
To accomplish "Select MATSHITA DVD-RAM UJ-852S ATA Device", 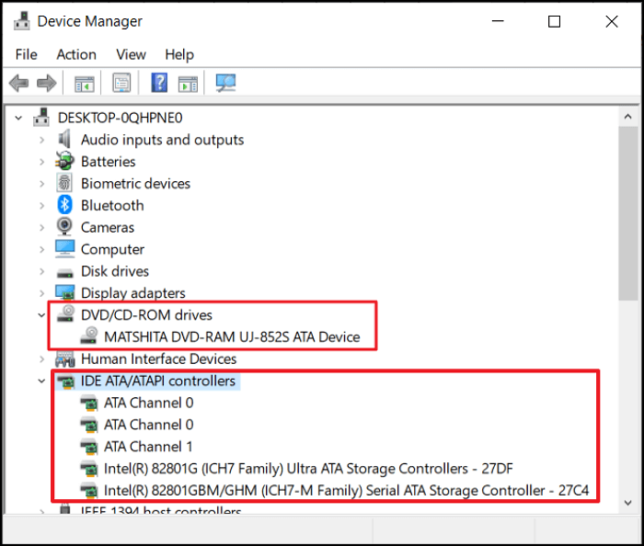I will pos(232,337).
